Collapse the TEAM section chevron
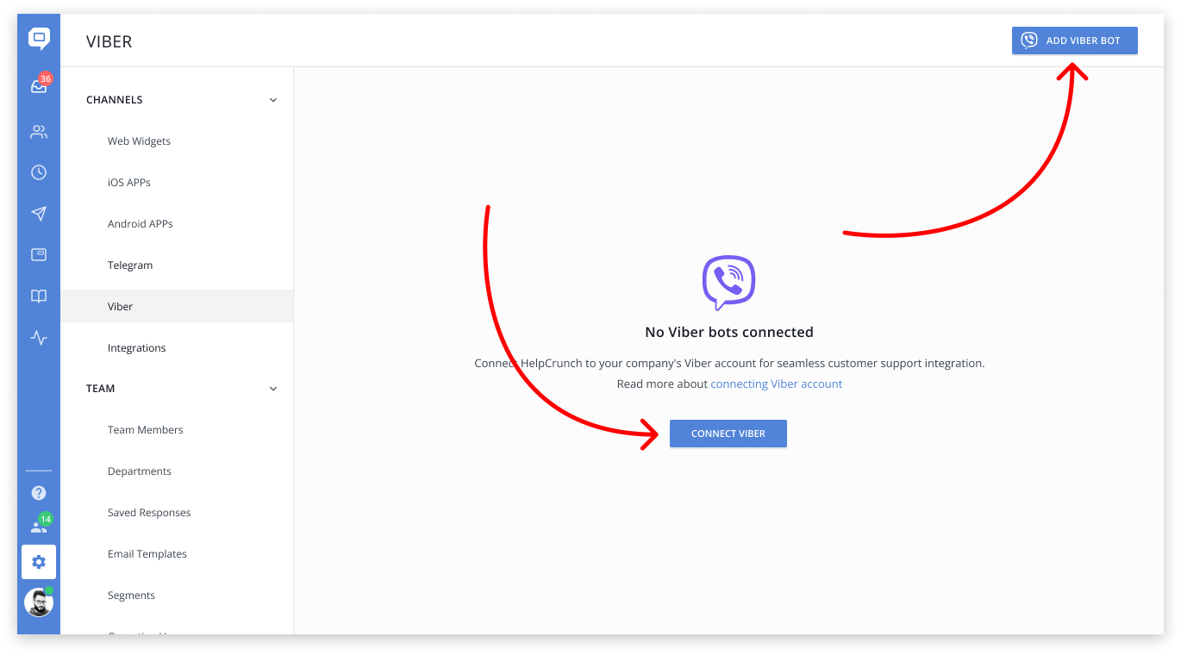The width and height of the screenshot is (1181, 655). click(x=273, y=389)
